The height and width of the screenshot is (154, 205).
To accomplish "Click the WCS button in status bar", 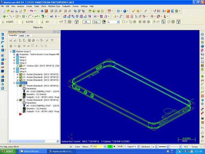I will click(186, 147).
